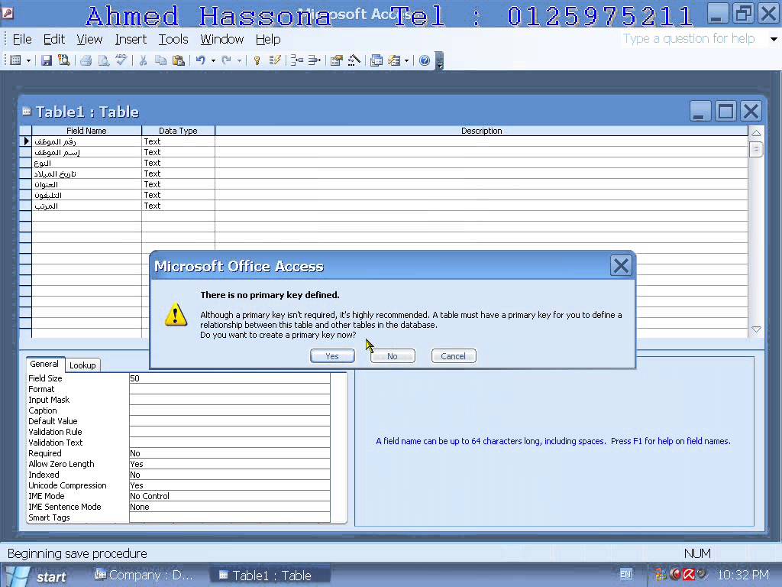Click the Save floppy disk icon
782x587 pixels.
click(47, 60)
